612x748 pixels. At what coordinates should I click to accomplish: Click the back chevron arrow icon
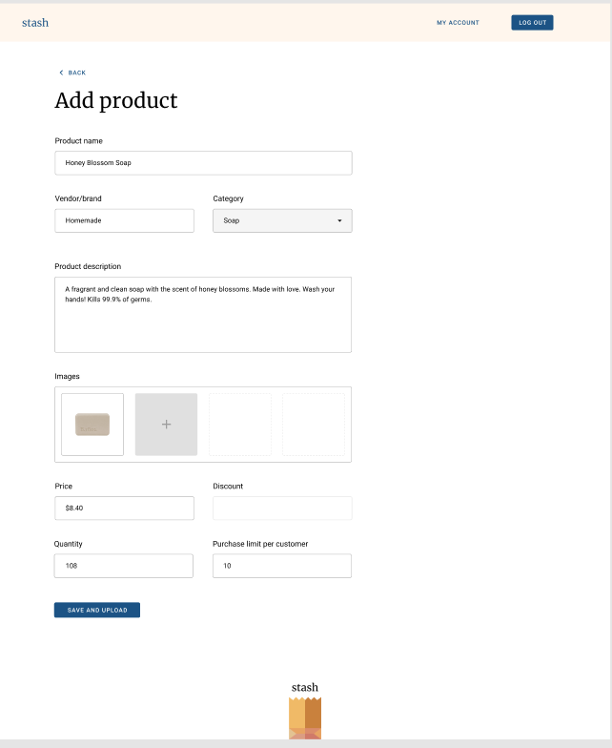coord(61,73)
